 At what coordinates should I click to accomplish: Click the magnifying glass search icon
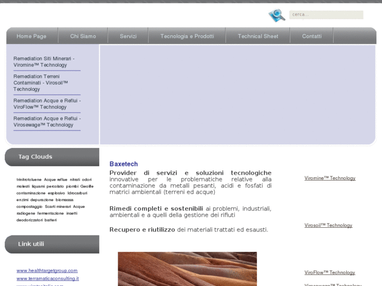(x=277, y=15)
